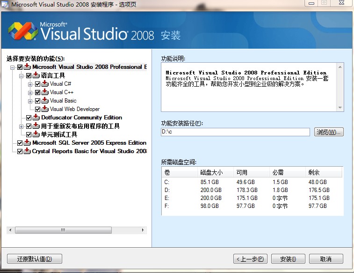354x273 pixels.
Task: Select the E: drive row
Action: 253,198
